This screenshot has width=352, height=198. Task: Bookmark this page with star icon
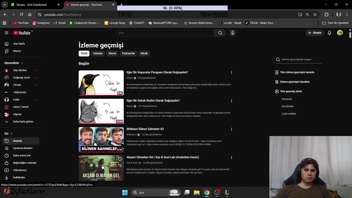pos(315,15)
